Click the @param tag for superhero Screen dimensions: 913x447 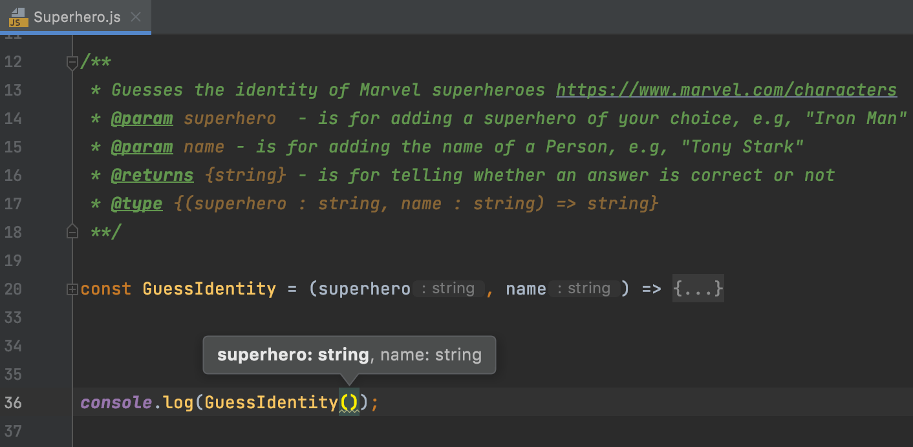142,118
